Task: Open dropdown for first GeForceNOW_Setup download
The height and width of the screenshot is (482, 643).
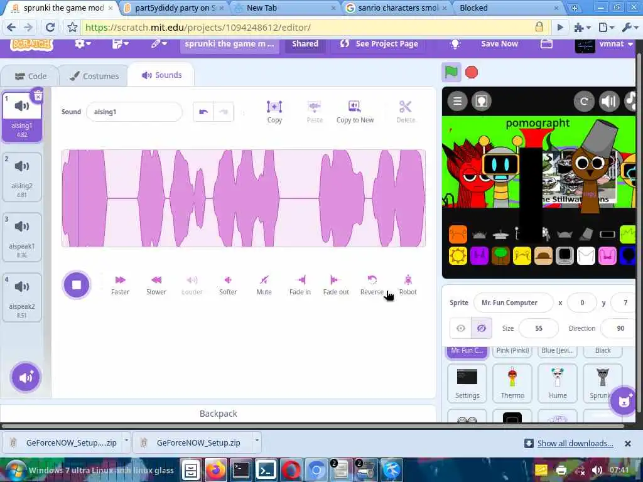Action: [126, 440]
